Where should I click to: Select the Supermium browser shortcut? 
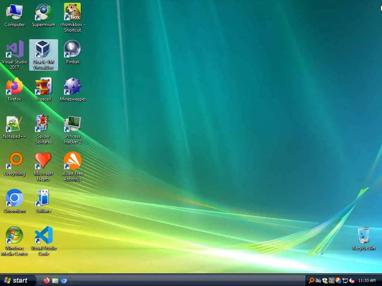pos(44,16)
